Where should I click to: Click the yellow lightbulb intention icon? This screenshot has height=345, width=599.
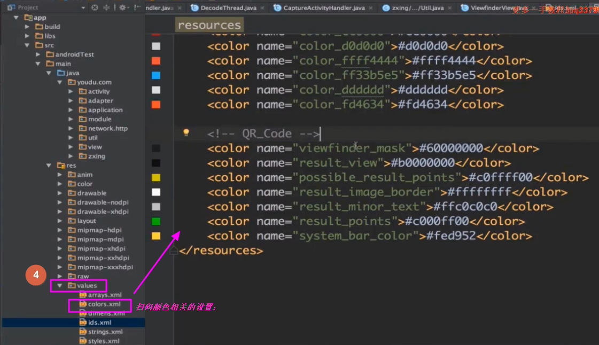click(x=186, y=132)
